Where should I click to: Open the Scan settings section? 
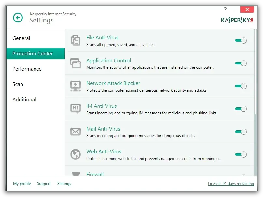pyautogui.click(x=35, y=84)
